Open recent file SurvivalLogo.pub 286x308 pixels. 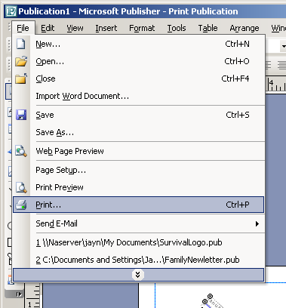(129, 242)
